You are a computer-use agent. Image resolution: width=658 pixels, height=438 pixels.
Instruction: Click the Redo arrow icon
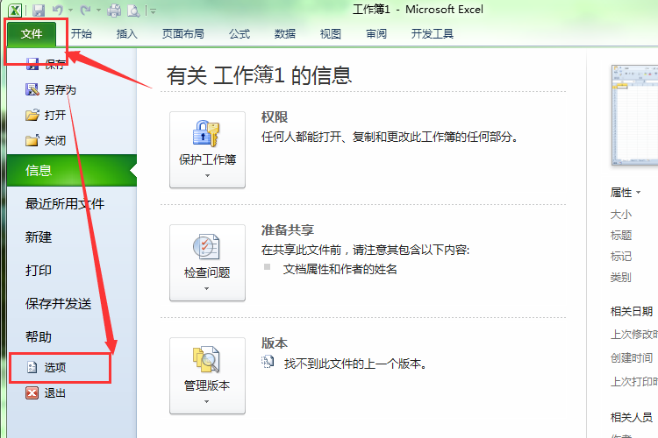coord(86,11)
